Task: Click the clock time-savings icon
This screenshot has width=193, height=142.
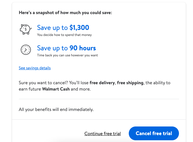Action: point(26,50)
